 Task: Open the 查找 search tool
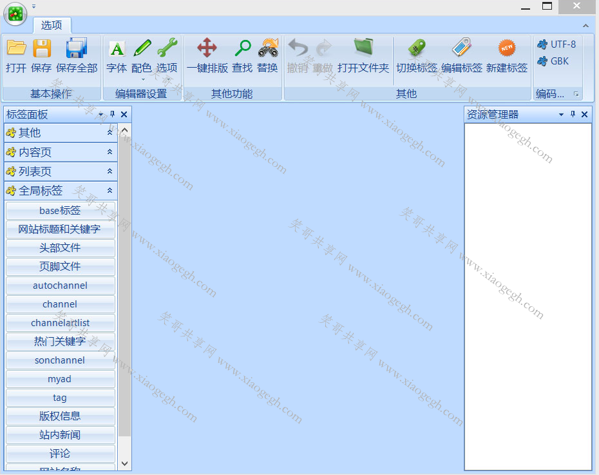[242, 56]
